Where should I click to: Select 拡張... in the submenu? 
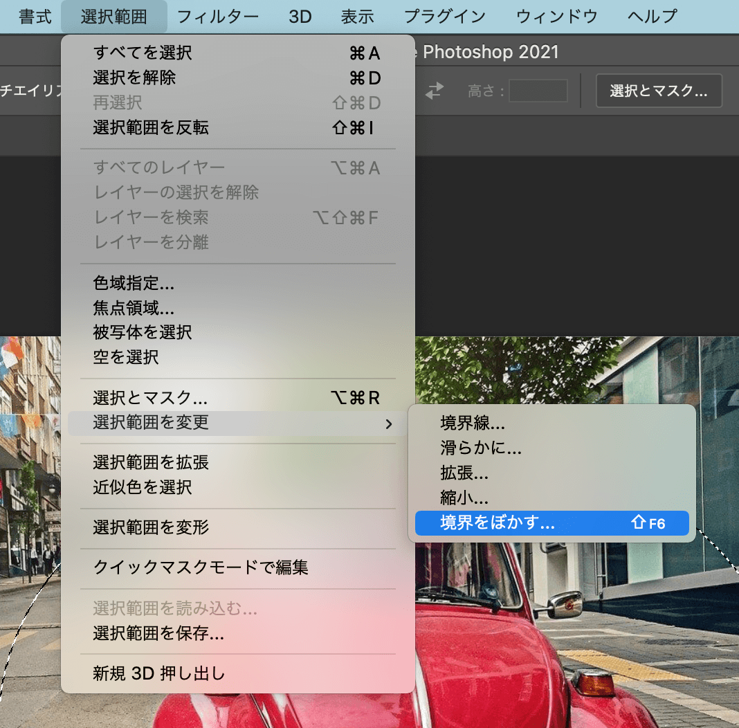pos(552,473)
